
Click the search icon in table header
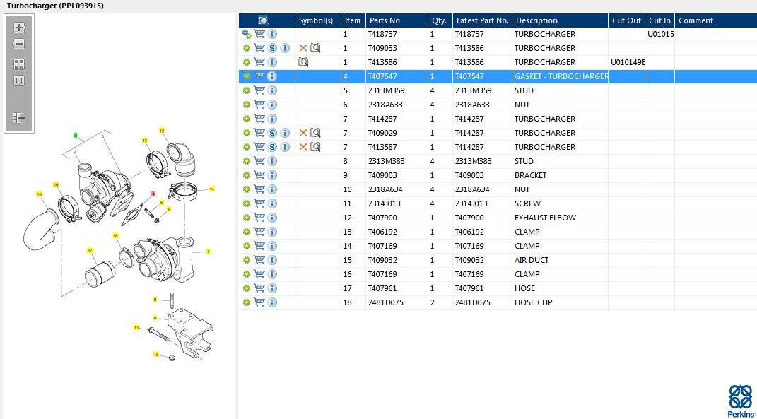pyautogui.click(x=264, y=20)
